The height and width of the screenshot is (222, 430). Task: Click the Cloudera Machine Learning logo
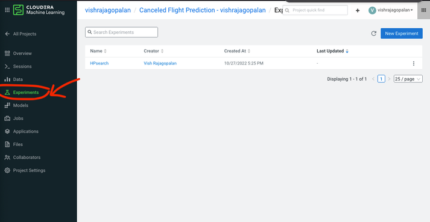click(39, 10)
